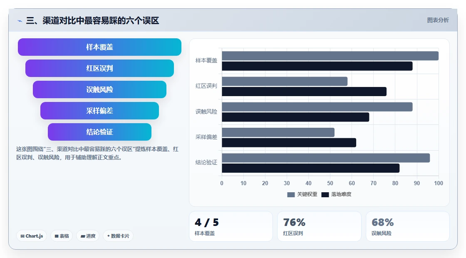This screenshot has width=466, height=258.
Task: Click the description paragraph below the funnel
Action: pyautogui.click(x=97, y=154)
